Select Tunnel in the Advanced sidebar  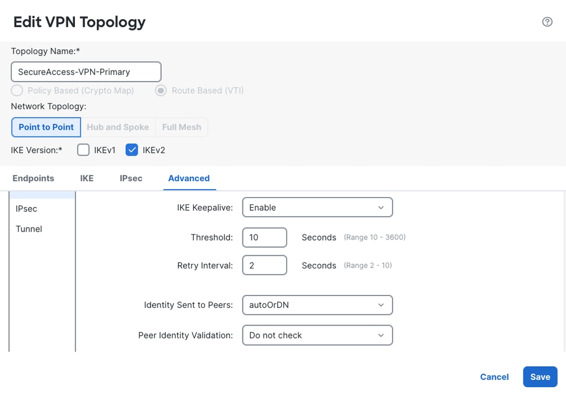point(29,229)
